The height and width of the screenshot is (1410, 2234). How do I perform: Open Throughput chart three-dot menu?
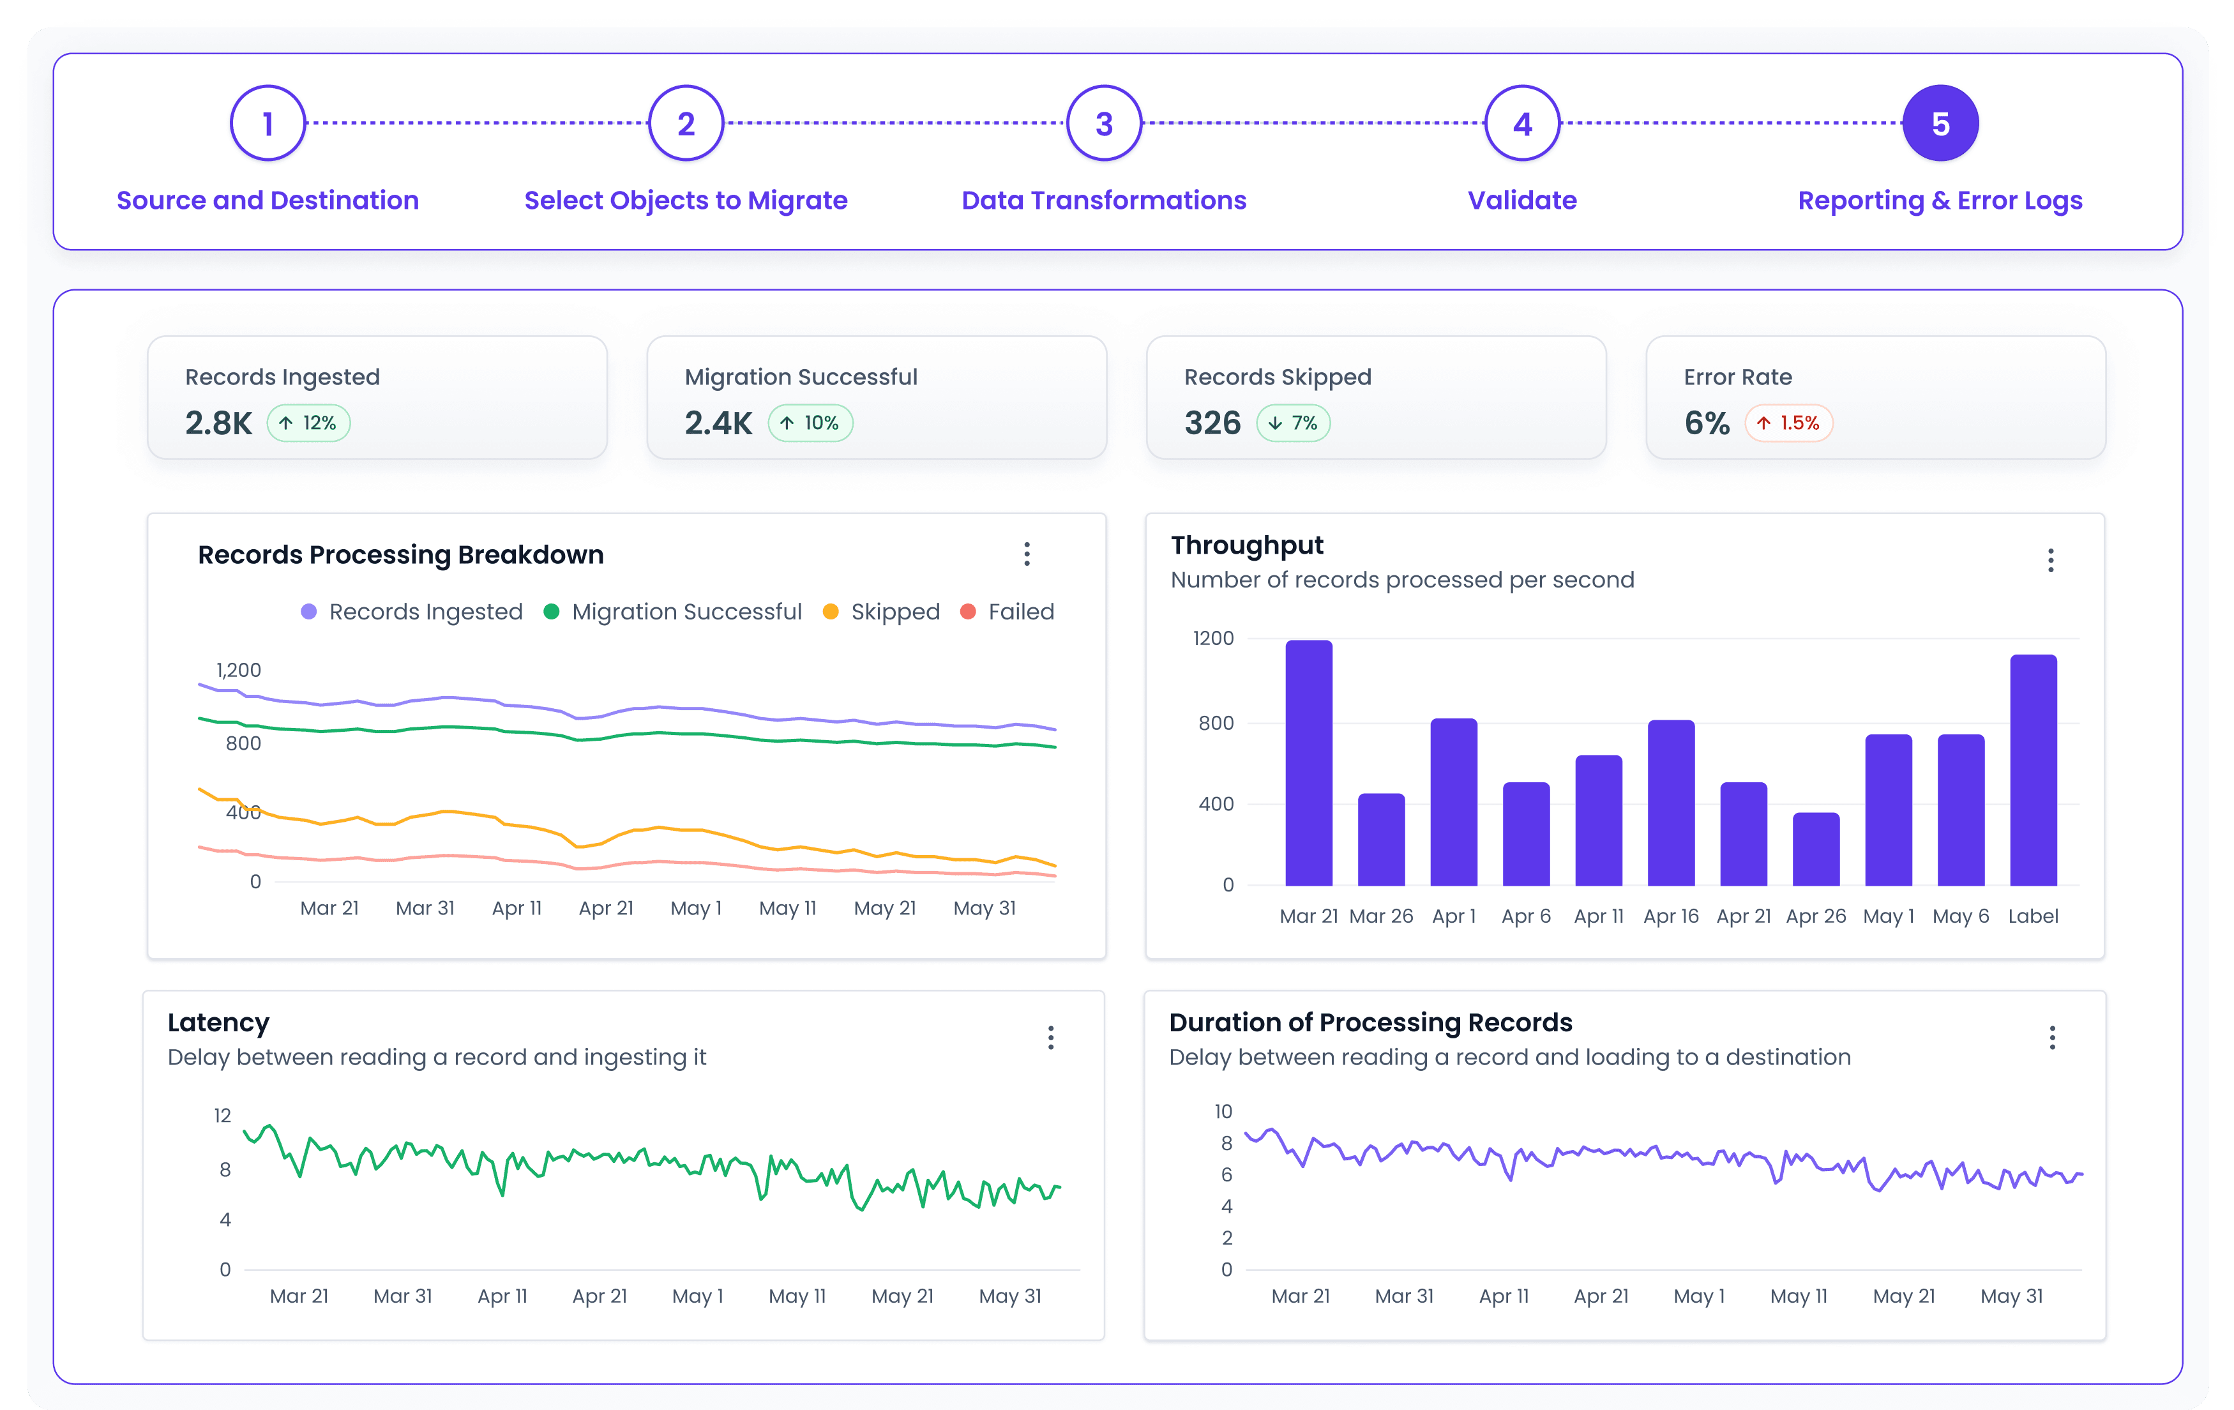2050,560
